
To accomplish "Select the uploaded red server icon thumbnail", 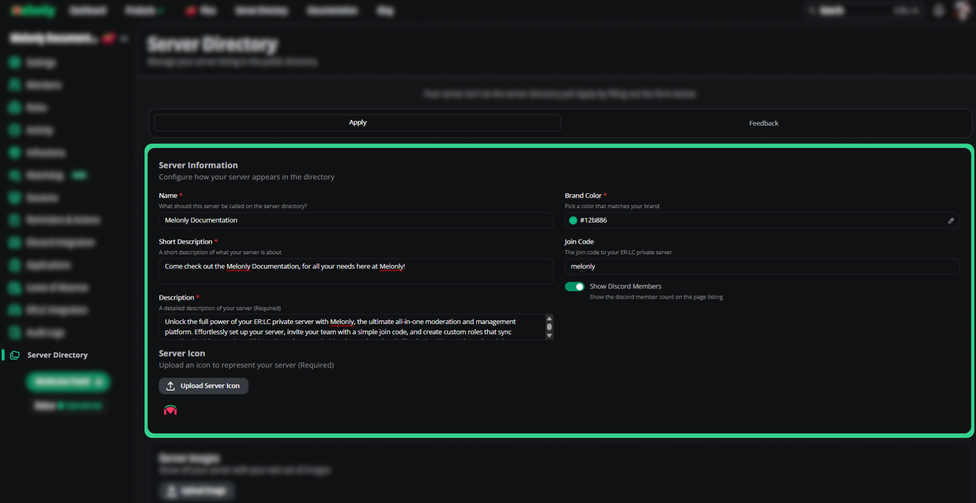I will [x=170, y=410].
